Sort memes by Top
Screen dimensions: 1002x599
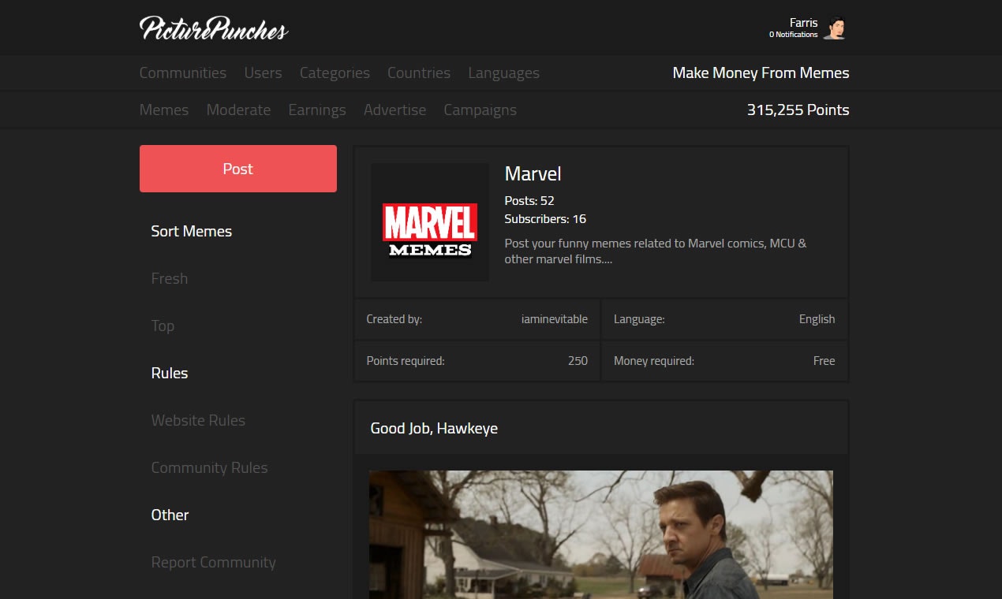click(163, 326)
